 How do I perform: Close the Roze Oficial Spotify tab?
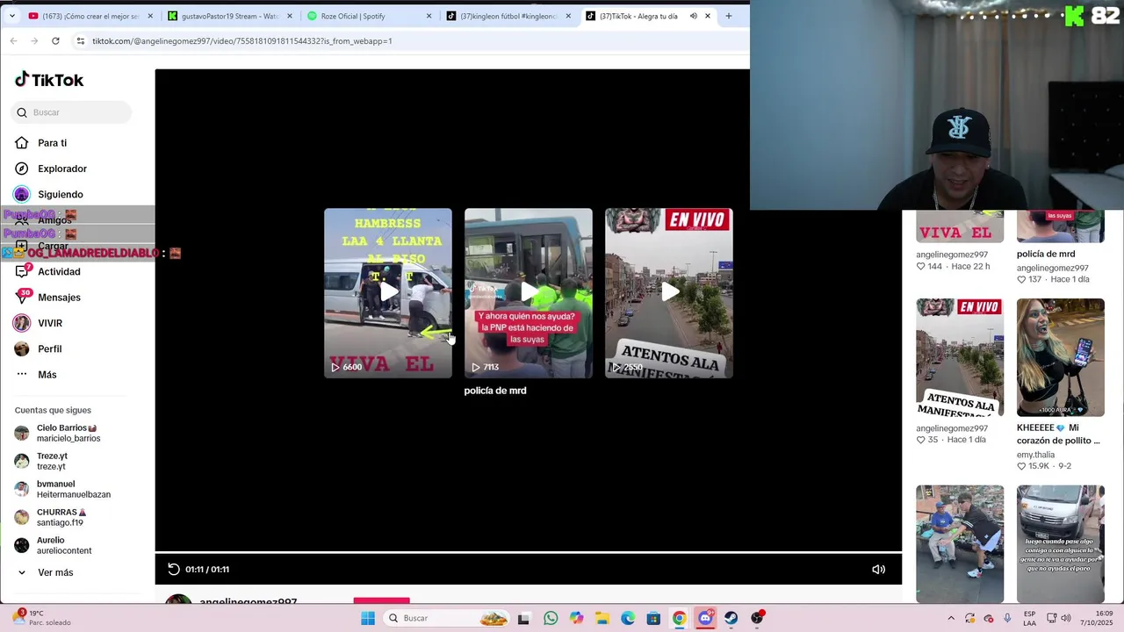pos(429,16)
